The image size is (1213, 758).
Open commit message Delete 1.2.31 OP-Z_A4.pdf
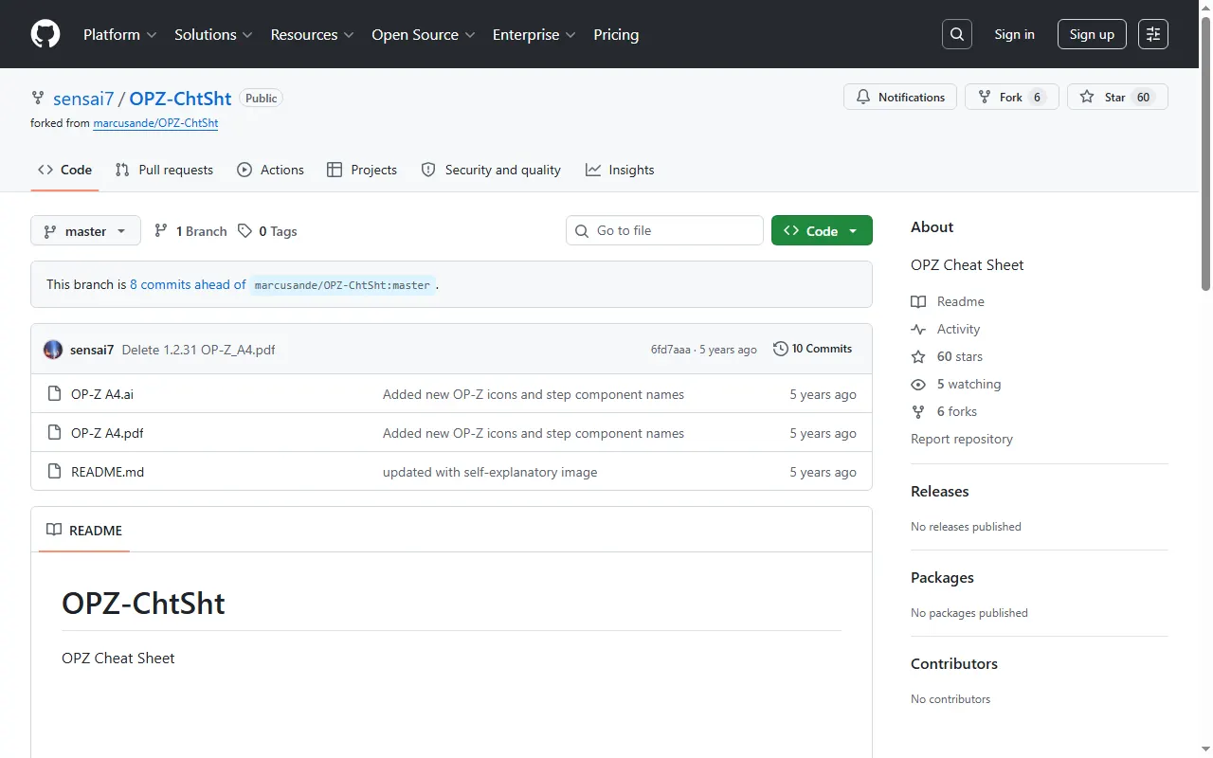click(x=199, y=350)
